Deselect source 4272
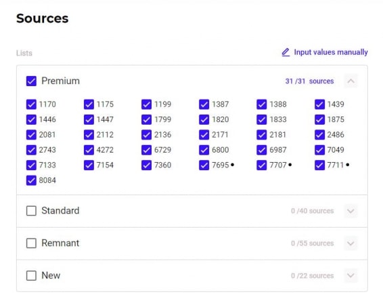383x303 pixels. [x=89, y=150]
